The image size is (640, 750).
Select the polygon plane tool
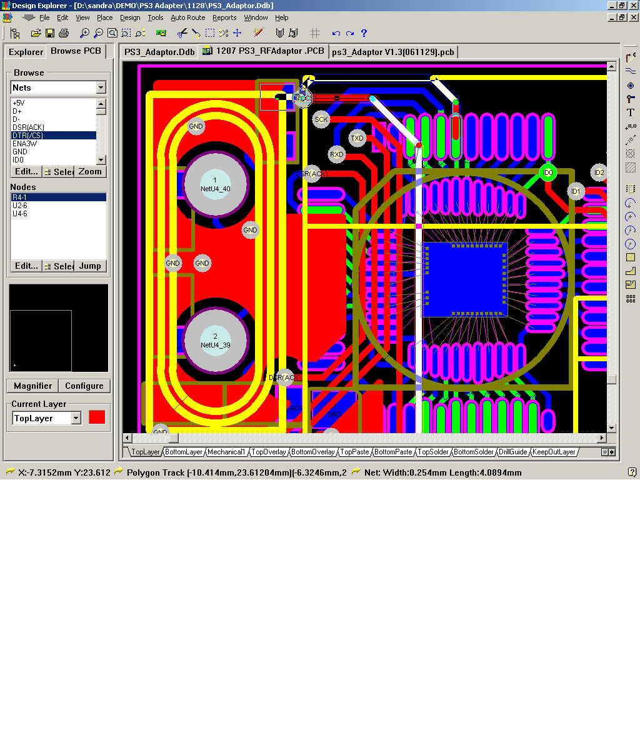click(x=631, y=271)
